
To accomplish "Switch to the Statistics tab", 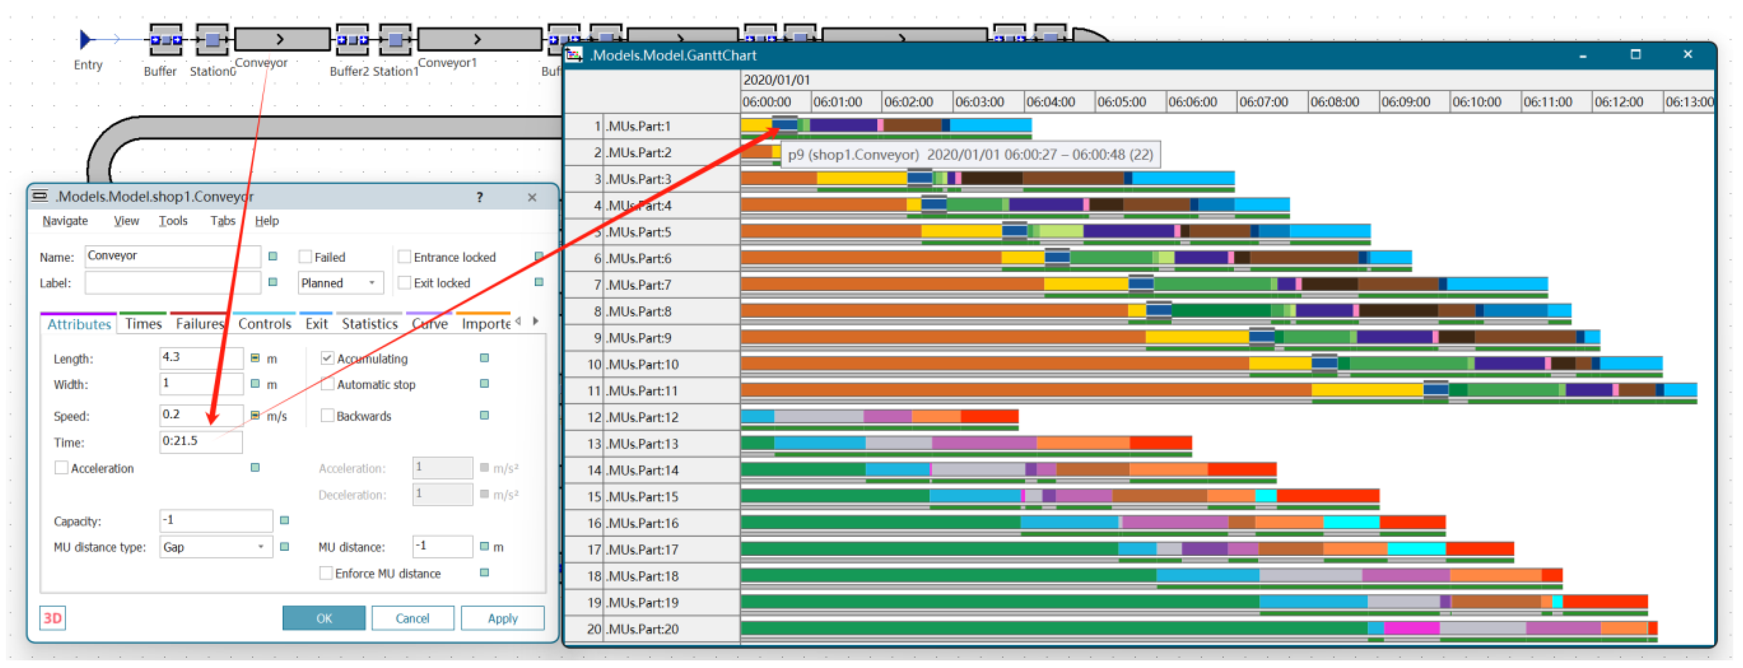I will 369,324.
